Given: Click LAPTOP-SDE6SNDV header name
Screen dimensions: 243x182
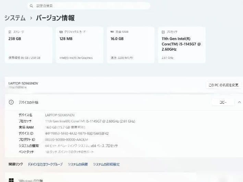Looking at the screenshot, I should (23, 83).
